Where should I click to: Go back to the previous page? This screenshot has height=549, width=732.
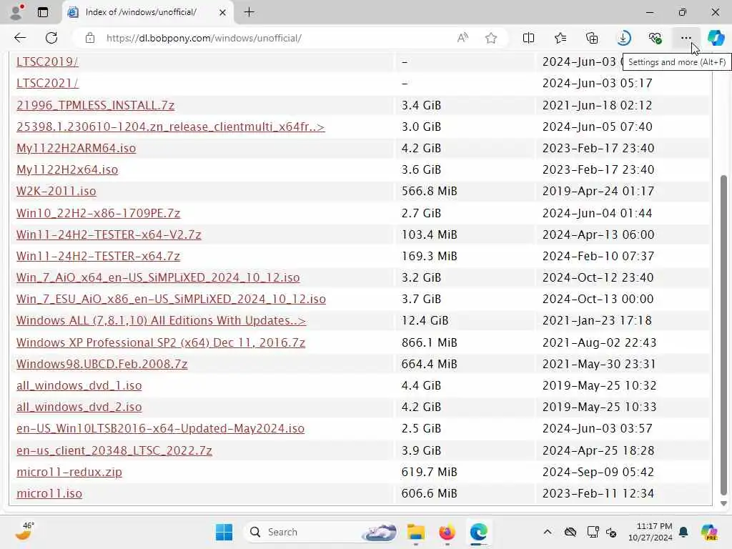pyautogui.click(x=20, y=38)
